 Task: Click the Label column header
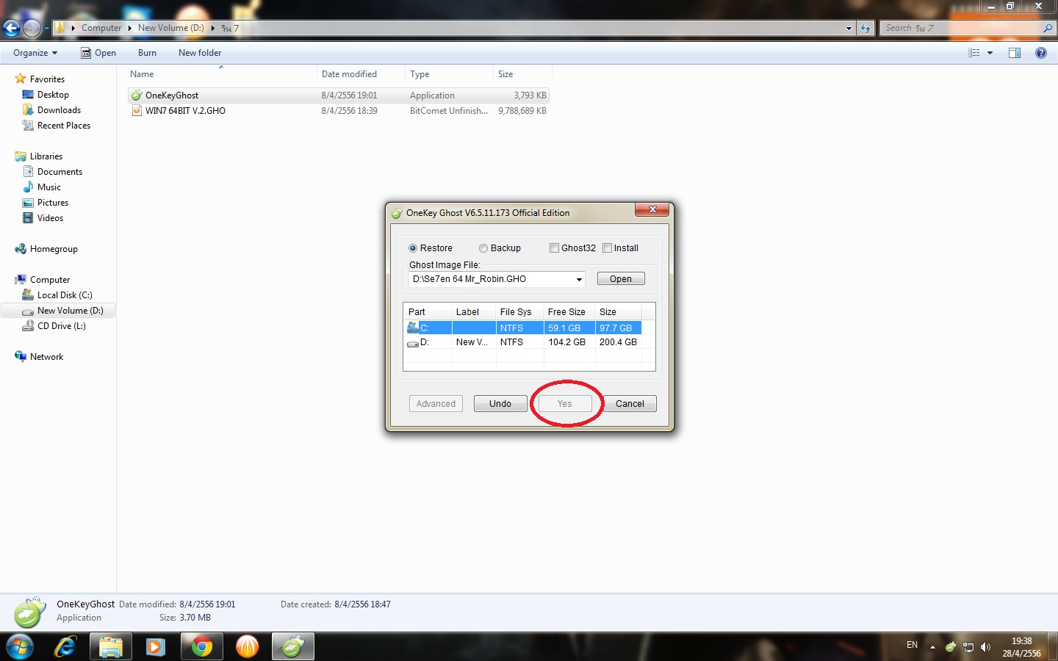click(473, 312)
